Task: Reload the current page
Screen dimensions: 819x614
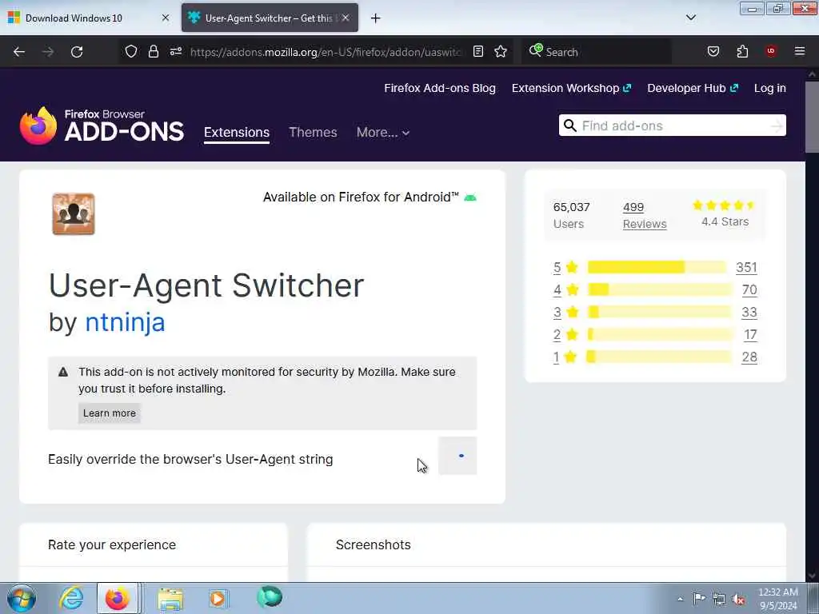Action: pos(77,52)
